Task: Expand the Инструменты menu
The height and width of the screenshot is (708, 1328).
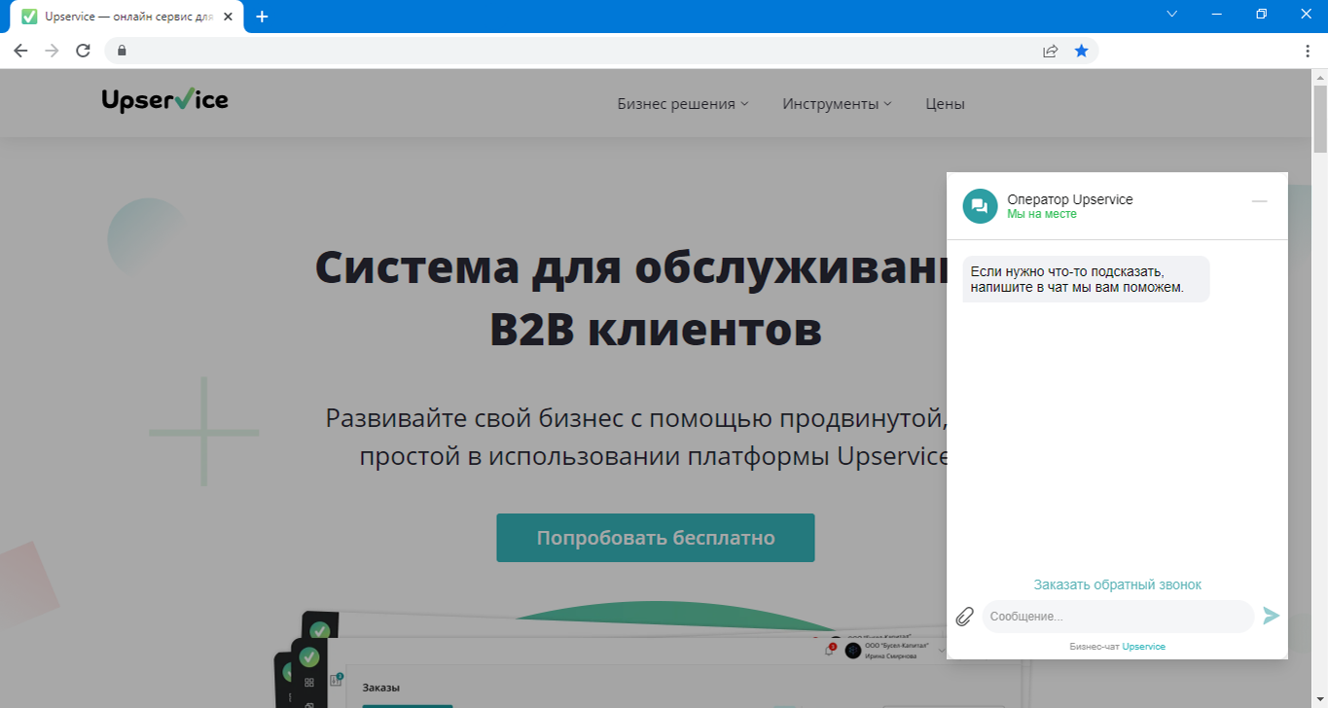Action: coord(837,103)
